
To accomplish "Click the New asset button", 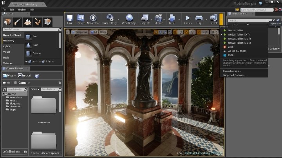I will click(9, 76).
